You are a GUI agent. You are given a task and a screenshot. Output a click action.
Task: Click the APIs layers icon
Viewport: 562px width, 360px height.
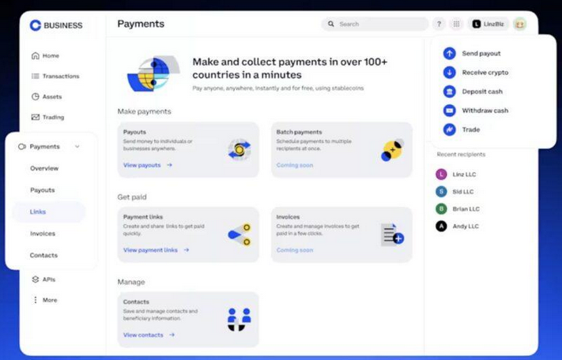coord(35,279)
